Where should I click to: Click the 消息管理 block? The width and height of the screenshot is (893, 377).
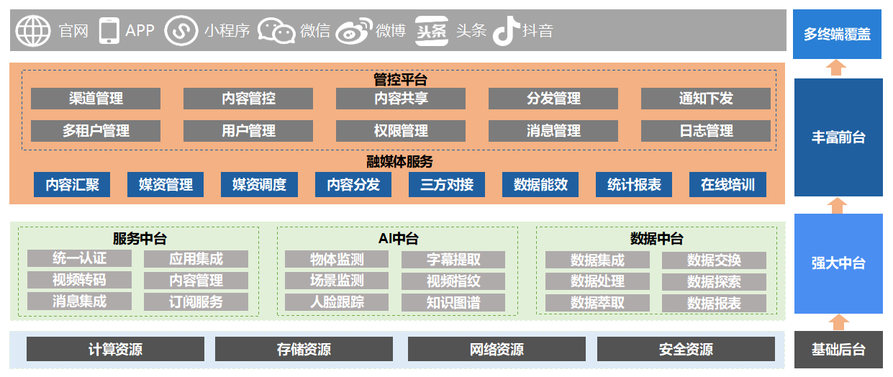(x=553, y=131)
